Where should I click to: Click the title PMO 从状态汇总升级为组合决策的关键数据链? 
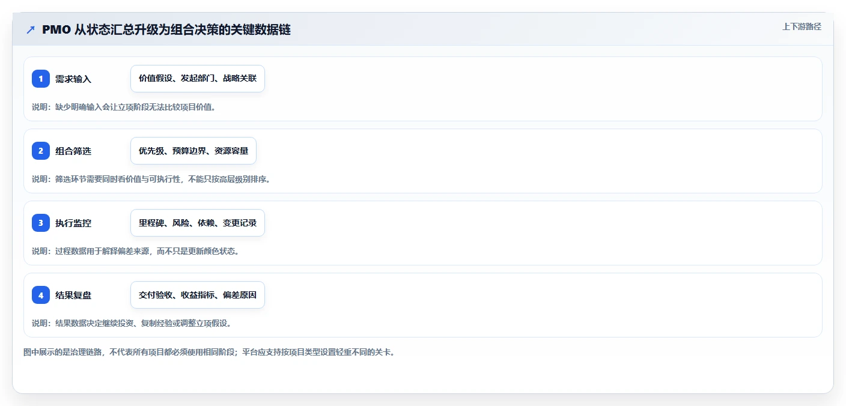click(166, 30)
